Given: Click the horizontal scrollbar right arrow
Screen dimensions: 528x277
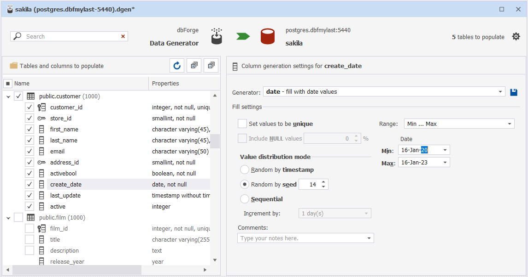Looking at the screenshot, I should click(205, 270).
